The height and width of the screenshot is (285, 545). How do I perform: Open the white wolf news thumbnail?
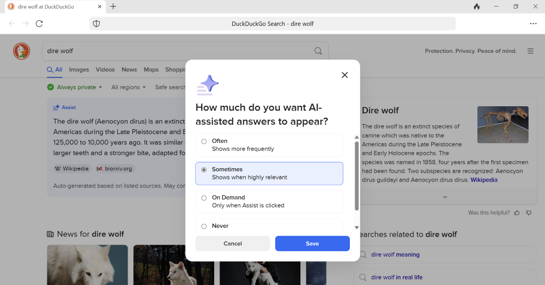pyautogui.click(x=87, y=265)
